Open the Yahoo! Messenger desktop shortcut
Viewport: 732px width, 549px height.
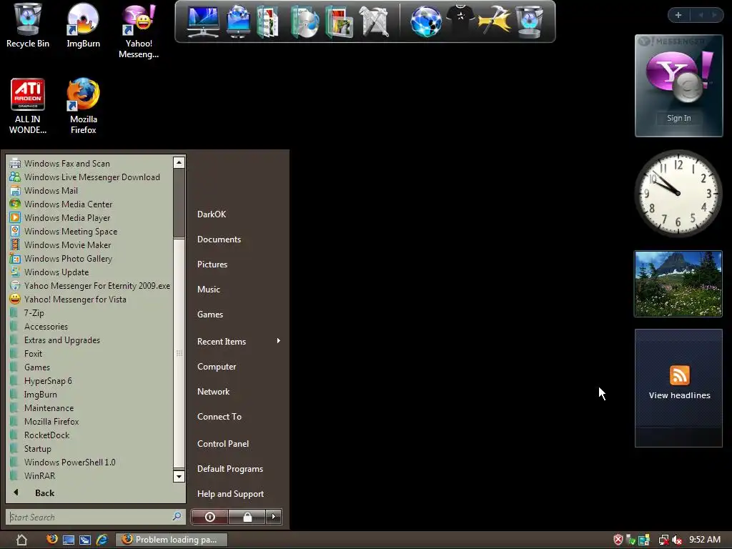[x=139, y=31]
